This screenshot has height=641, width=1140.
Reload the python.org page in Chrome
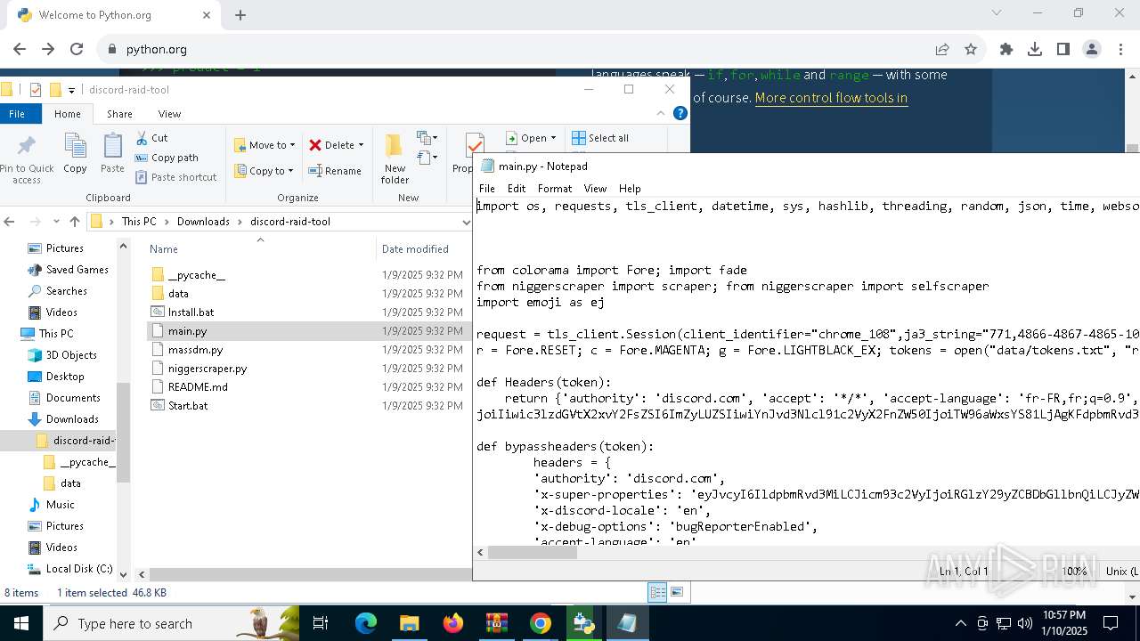click(x=77, y=49)
